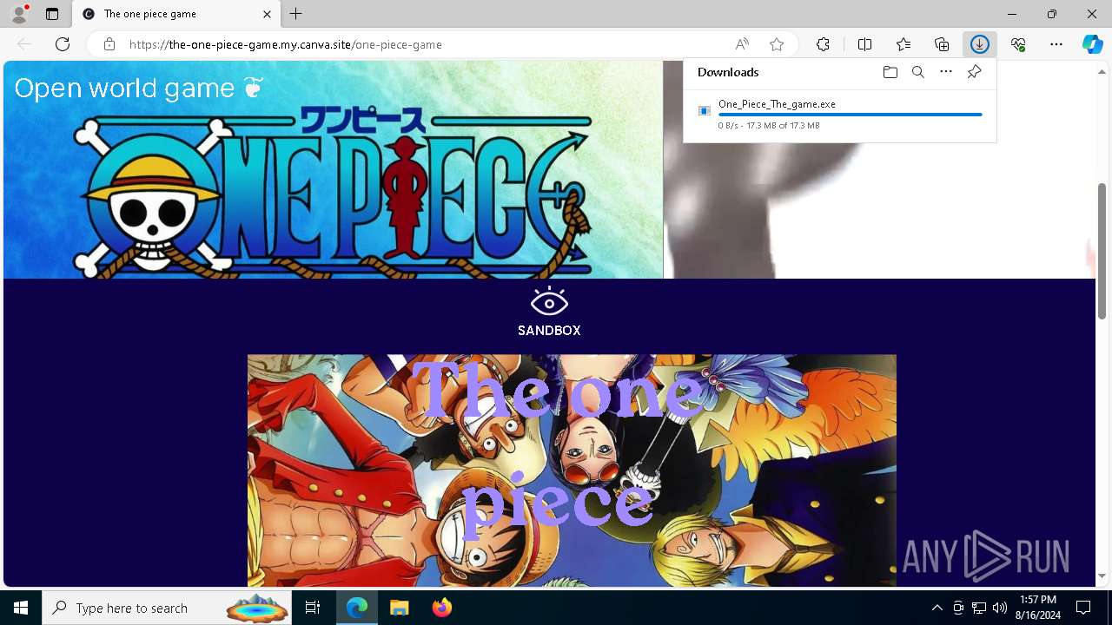This screenshot has height=625, width=1112.
Task: Open the network tray icon
Action: point(979,608)
